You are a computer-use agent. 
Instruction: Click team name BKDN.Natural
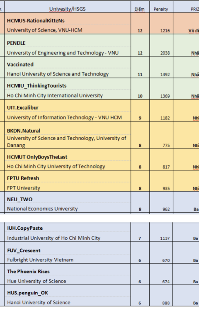click(x=24, y=131)
